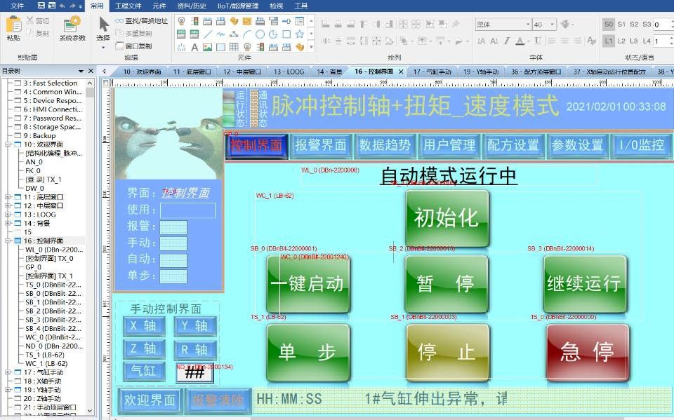The image size is (674, 420).
Task: Toggle italic font style
Action: [x=507, y=41]
